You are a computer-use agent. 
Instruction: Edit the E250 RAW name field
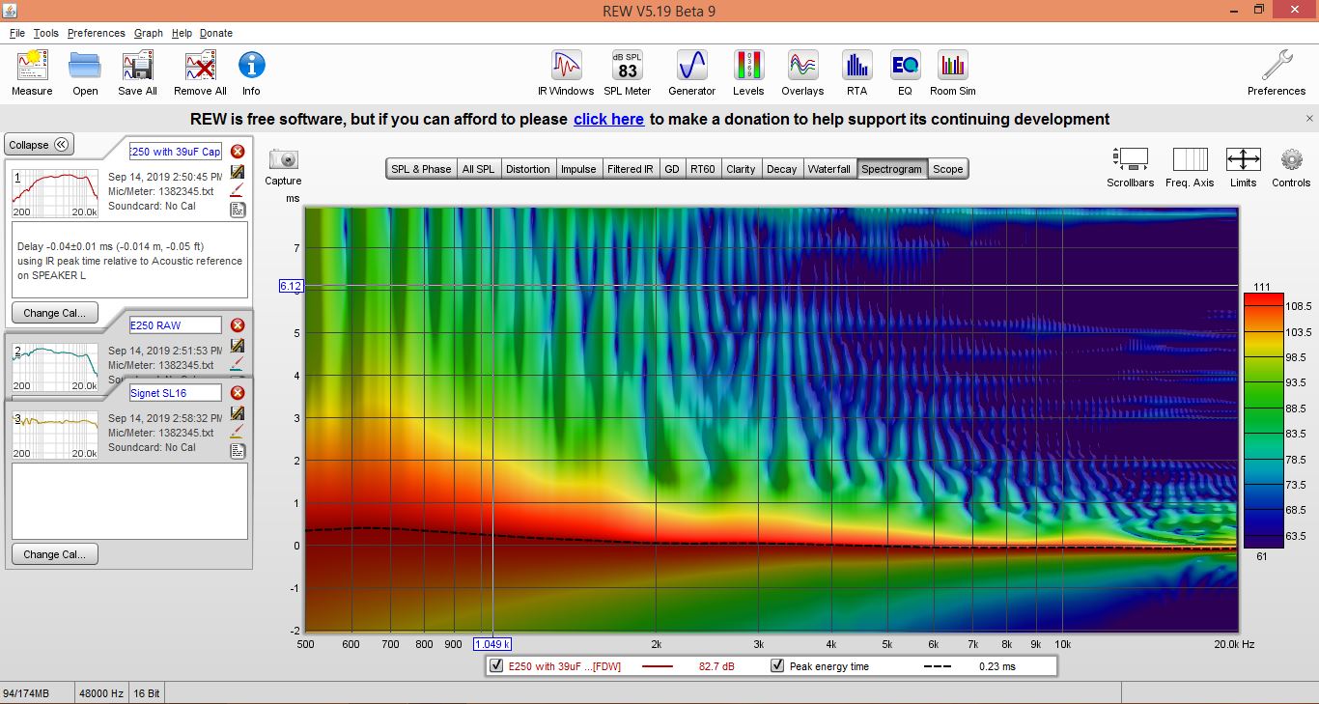pos(176,325)
